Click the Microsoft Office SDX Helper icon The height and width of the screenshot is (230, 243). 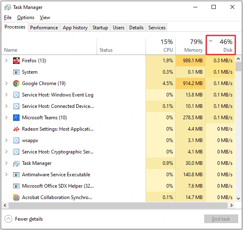tap(16, 186)
